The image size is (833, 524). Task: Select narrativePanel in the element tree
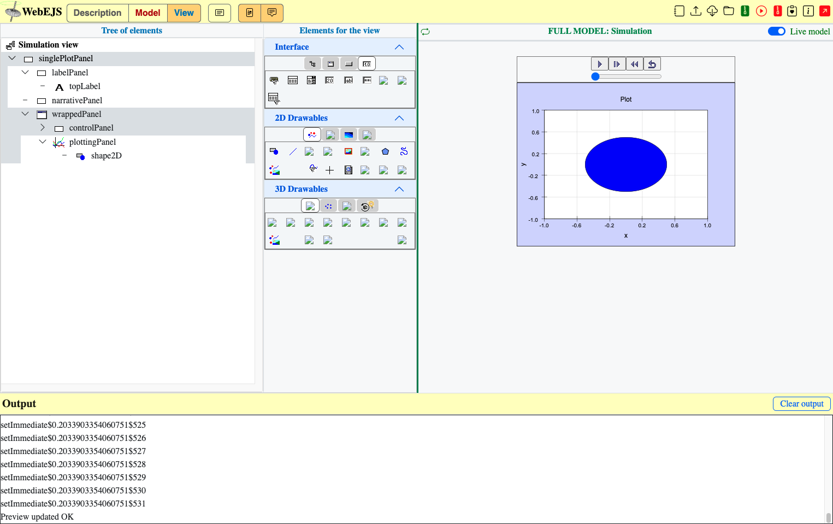point(77,101)
